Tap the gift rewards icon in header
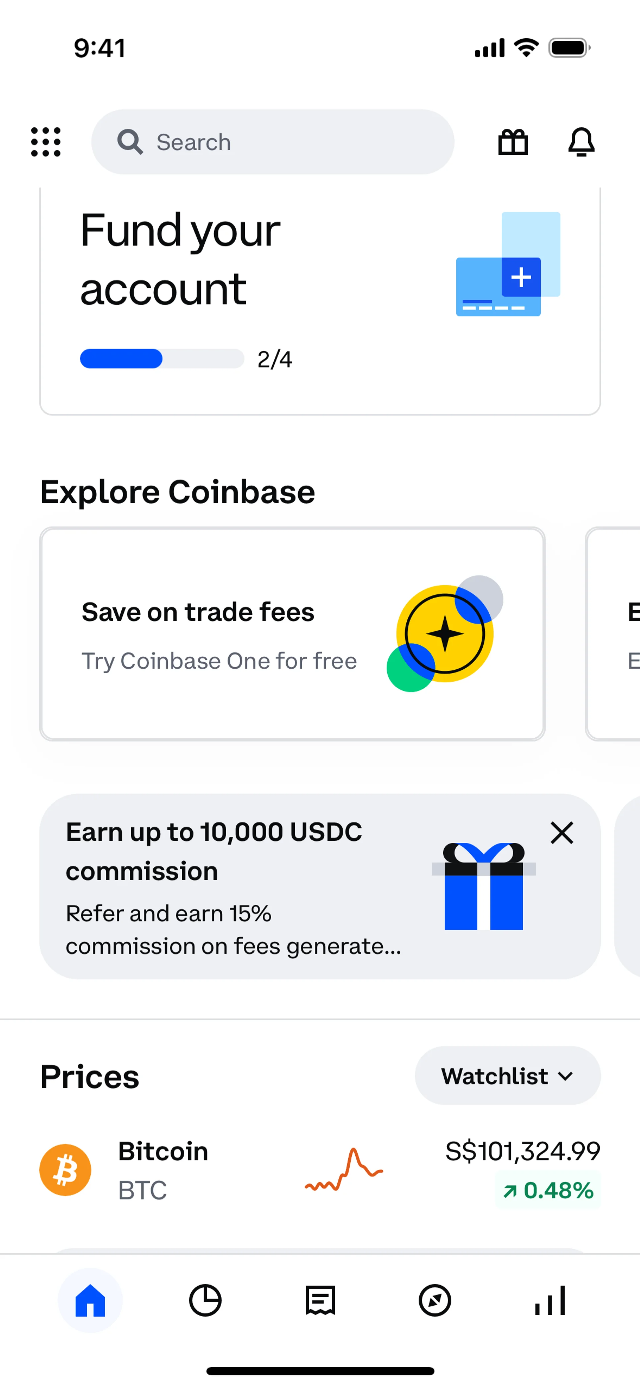Viewport: 640px width, 1388px height. click(513, 142)
